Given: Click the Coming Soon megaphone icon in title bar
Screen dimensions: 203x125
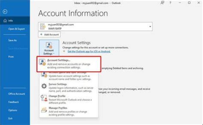Looking at the screenshot, I should coord(162,3).
